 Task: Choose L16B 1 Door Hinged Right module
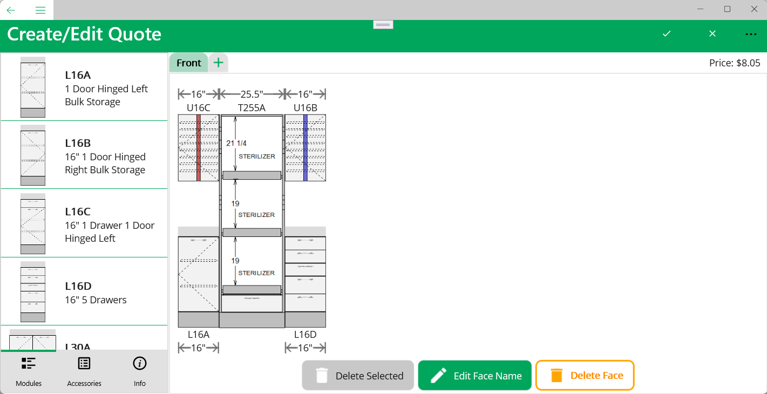tap(84, 155)
